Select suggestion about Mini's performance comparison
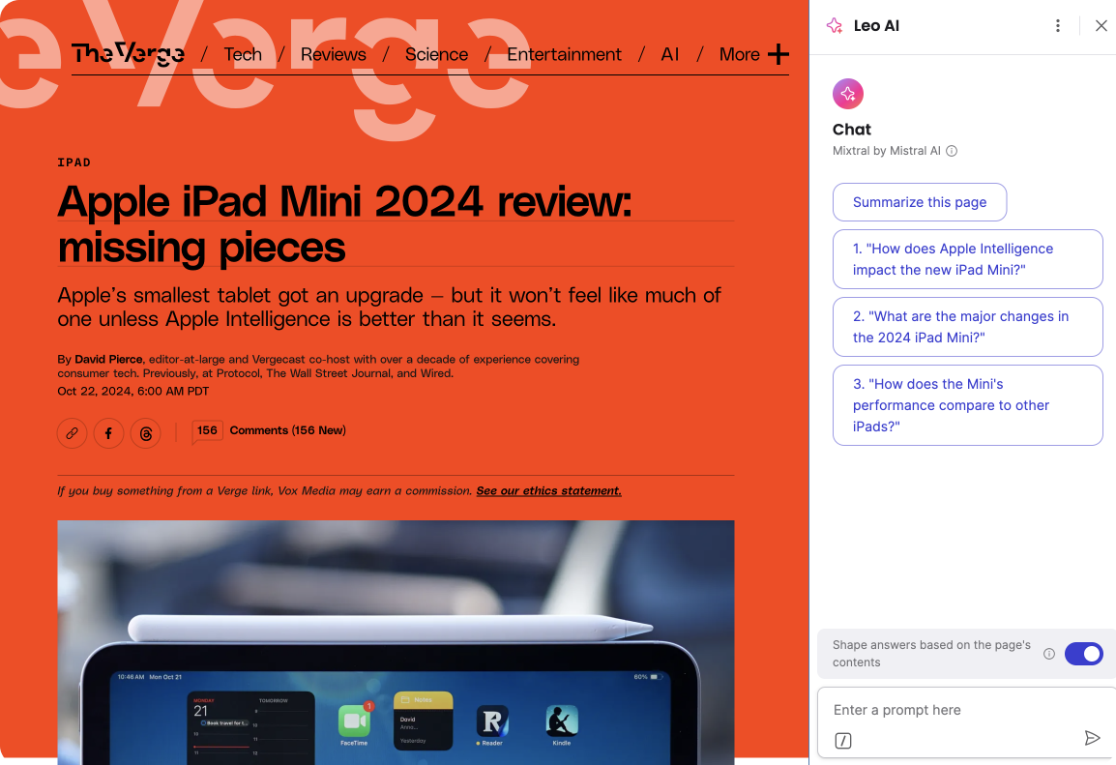 point(967,405)
